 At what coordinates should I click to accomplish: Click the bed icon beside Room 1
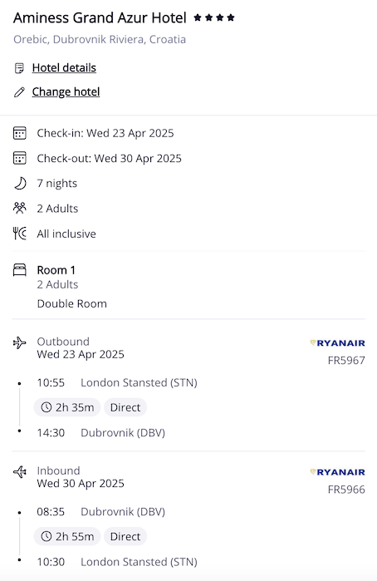[20, 270]
